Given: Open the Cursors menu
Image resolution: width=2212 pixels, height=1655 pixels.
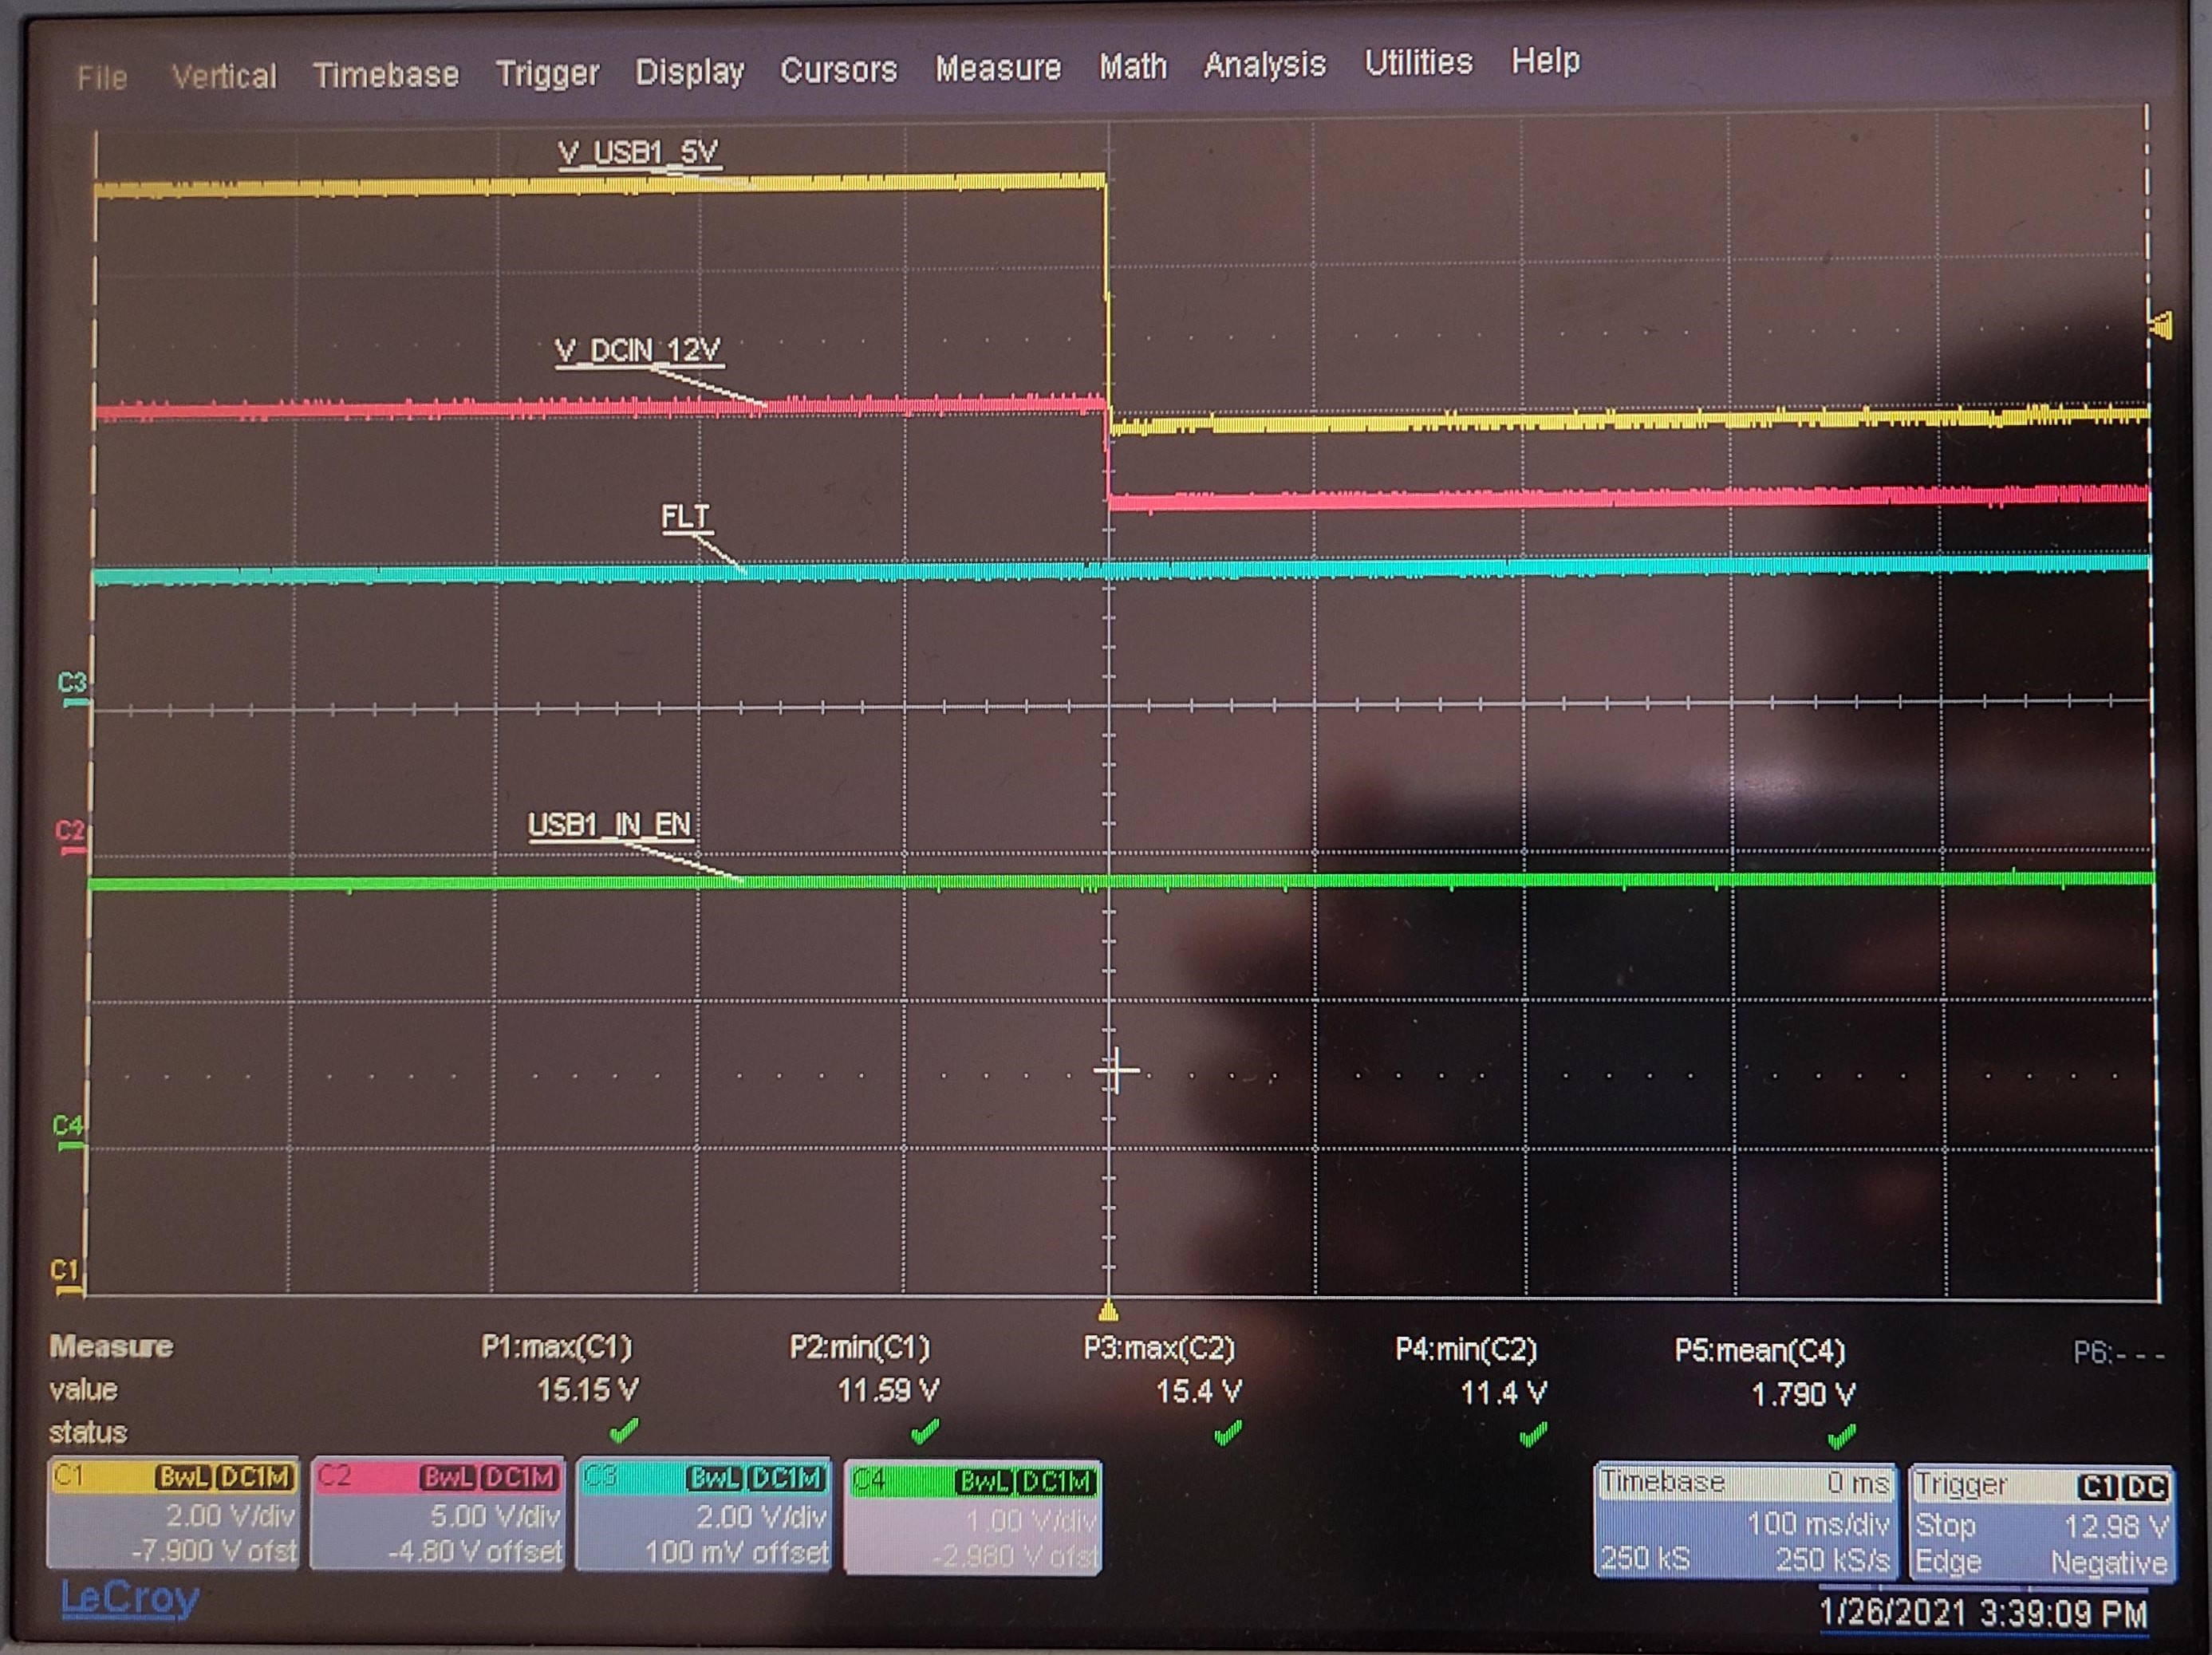Looking at the screenshot, I should point(838,70).
